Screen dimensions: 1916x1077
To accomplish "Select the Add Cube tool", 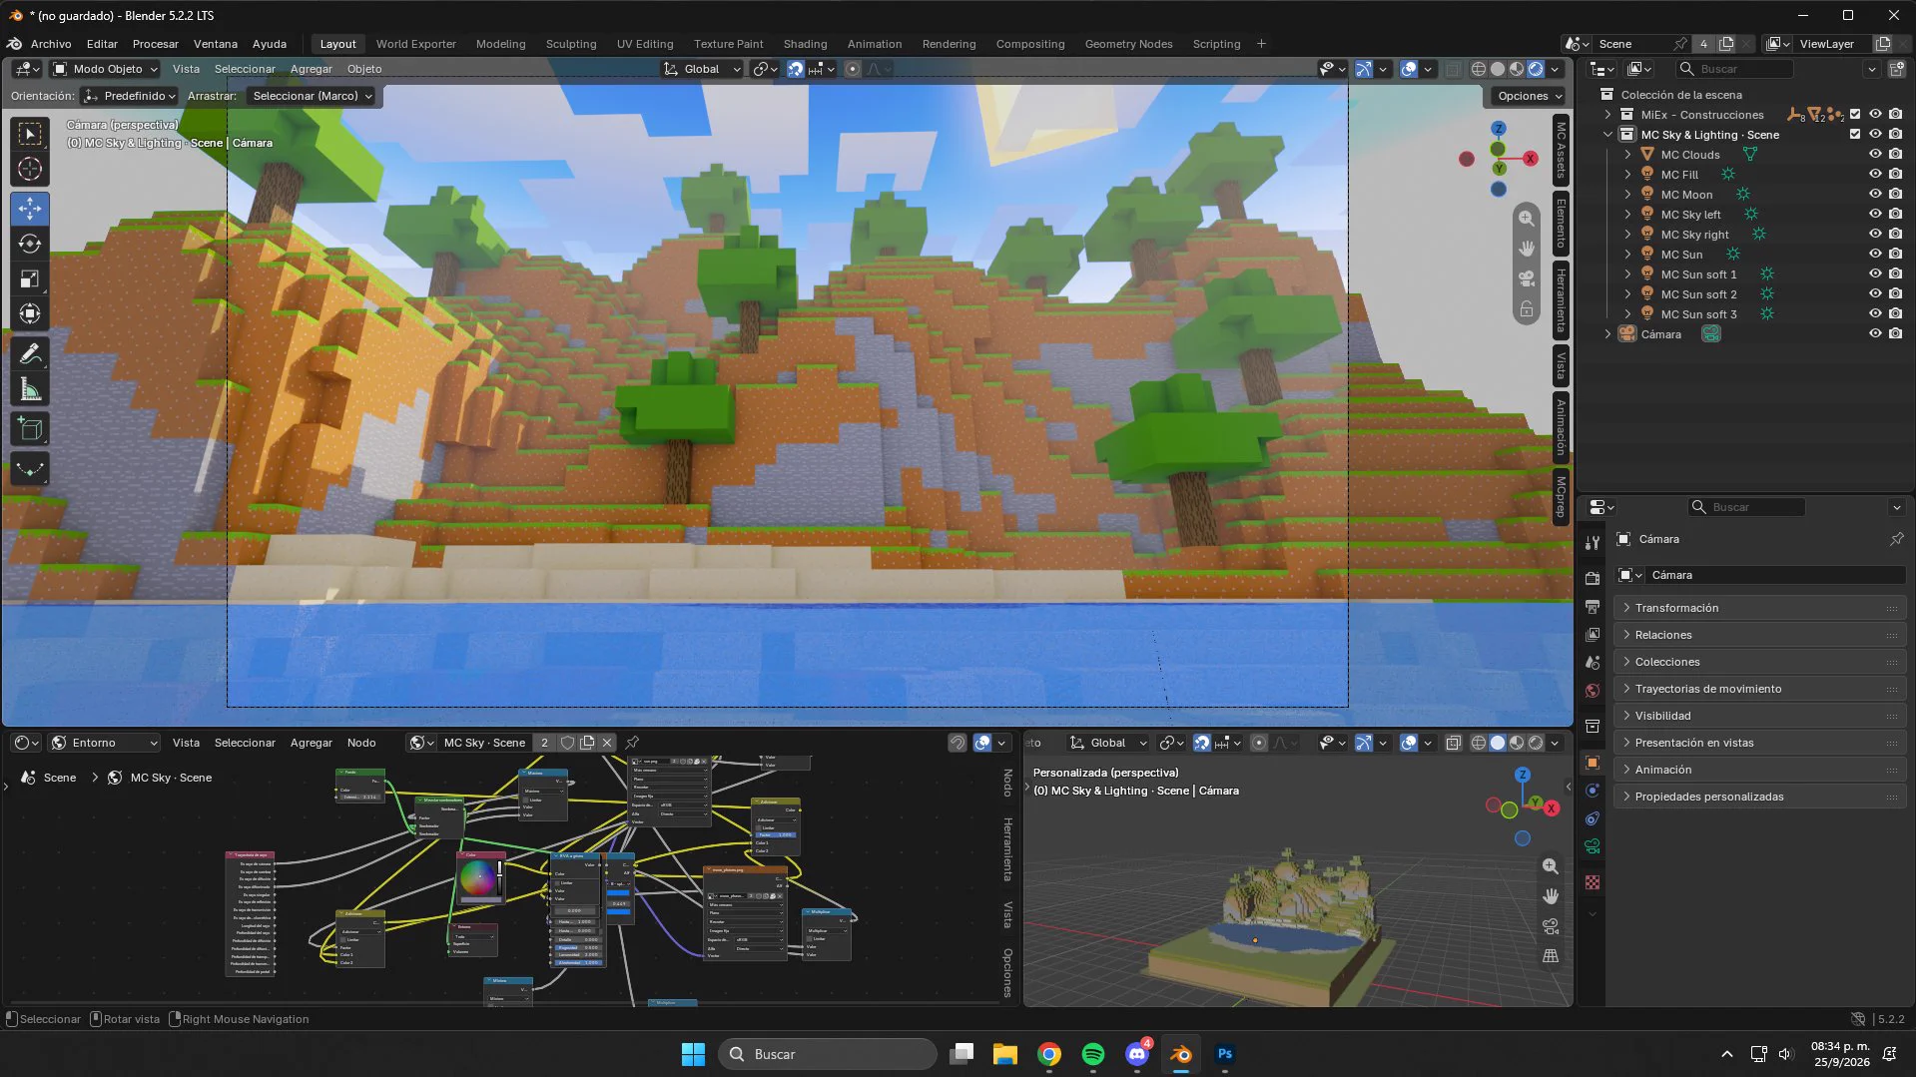I will point(30,429).
